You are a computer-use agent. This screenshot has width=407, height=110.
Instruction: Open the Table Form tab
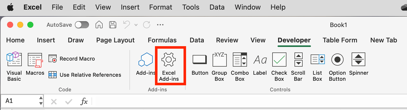[x=340, y=40]
